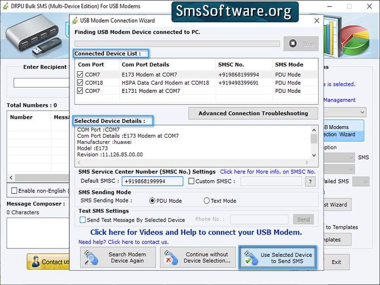Enable non-English checkbox in main window
380x285 pixels.
point(14,191)
